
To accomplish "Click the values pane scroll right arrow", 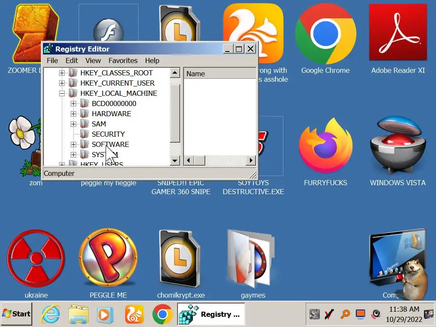I will (251, 161).
